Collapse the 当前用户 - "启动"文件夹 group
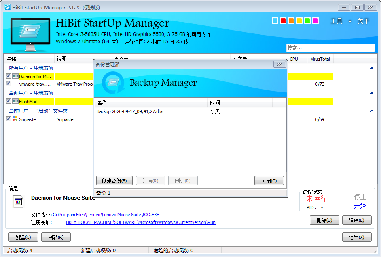The image size is (381, 257). click(x=372, y=111)
